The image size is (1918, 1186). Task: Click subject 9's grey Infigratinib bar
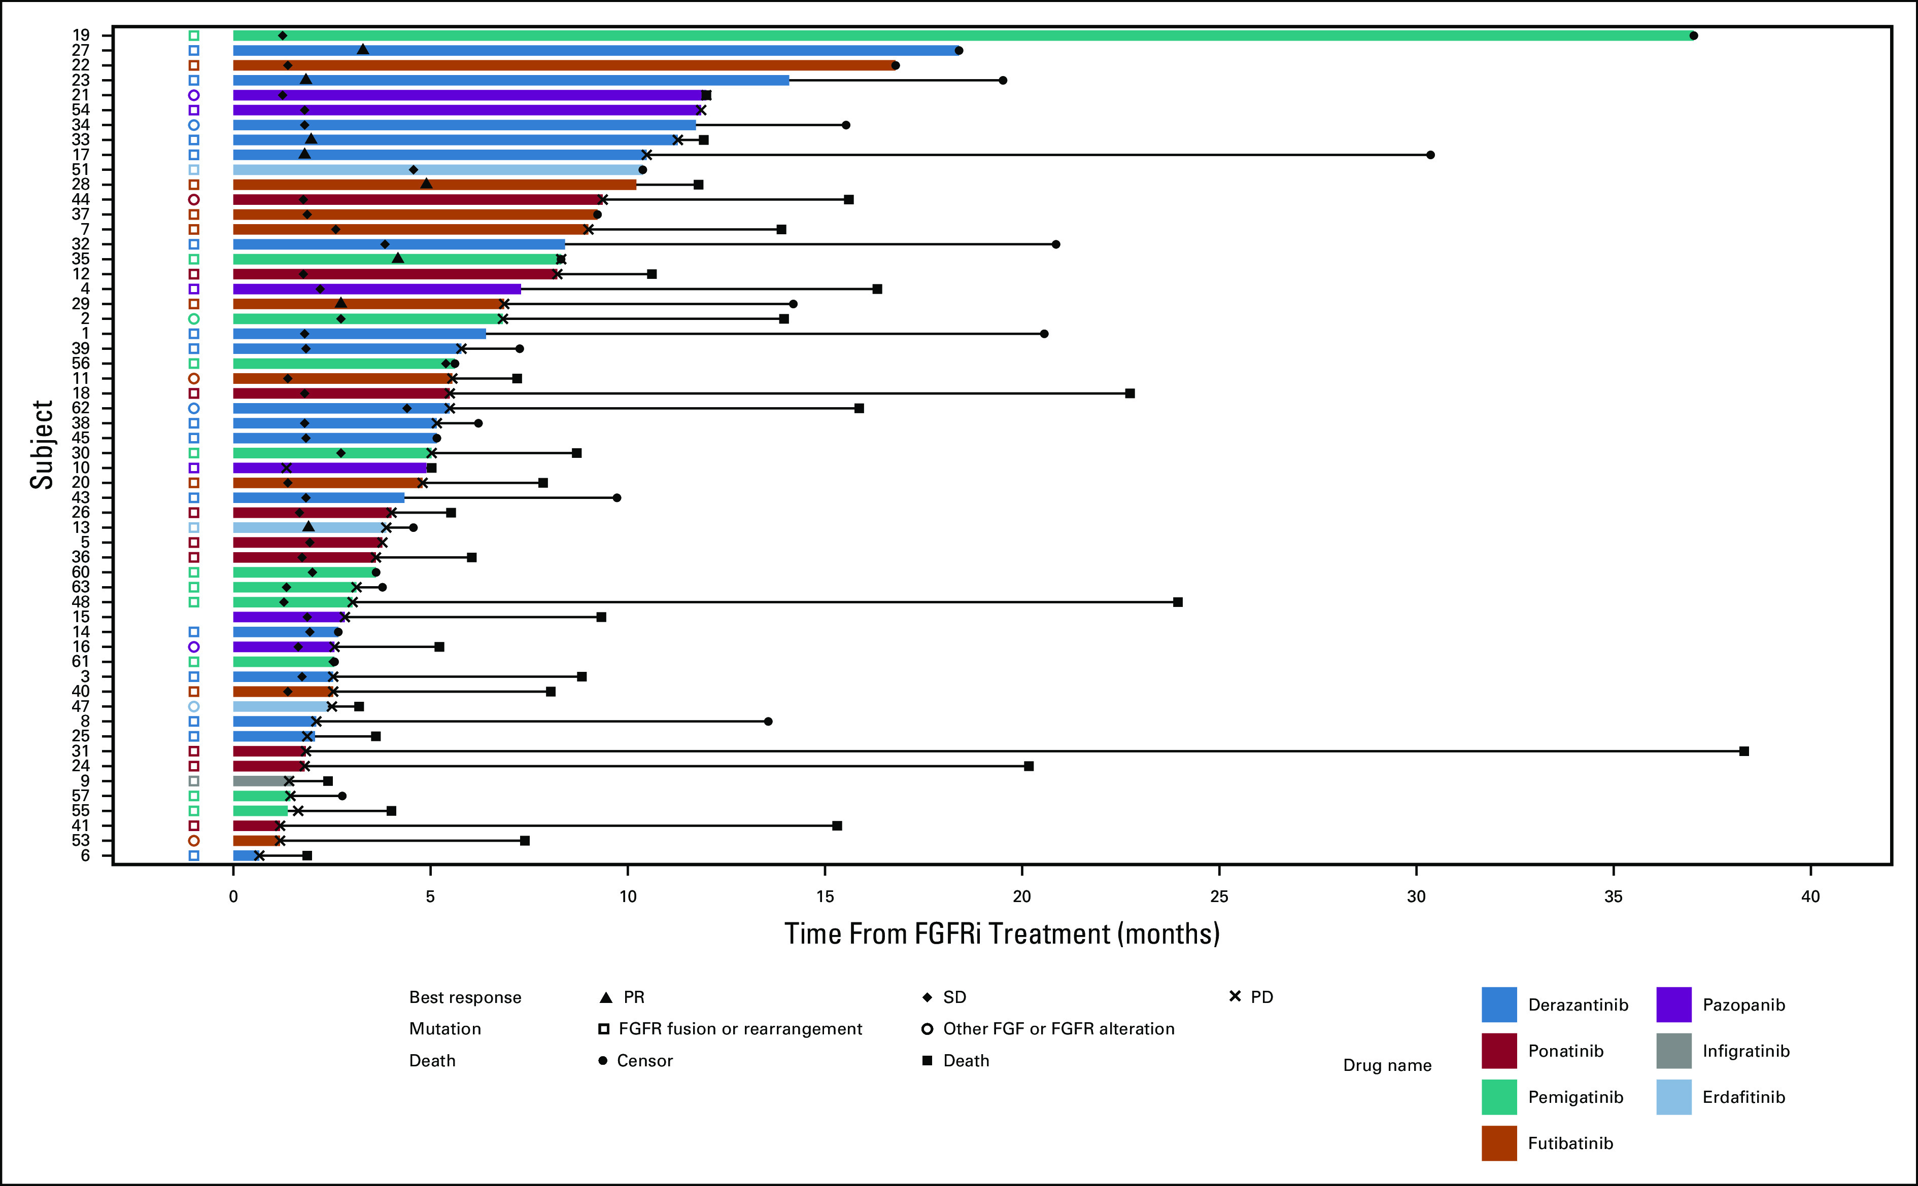click(260, 781)
